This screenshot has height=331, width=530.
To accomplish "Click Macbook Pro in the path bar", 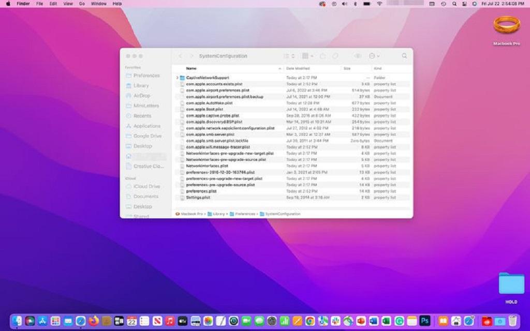I will 189,214.
